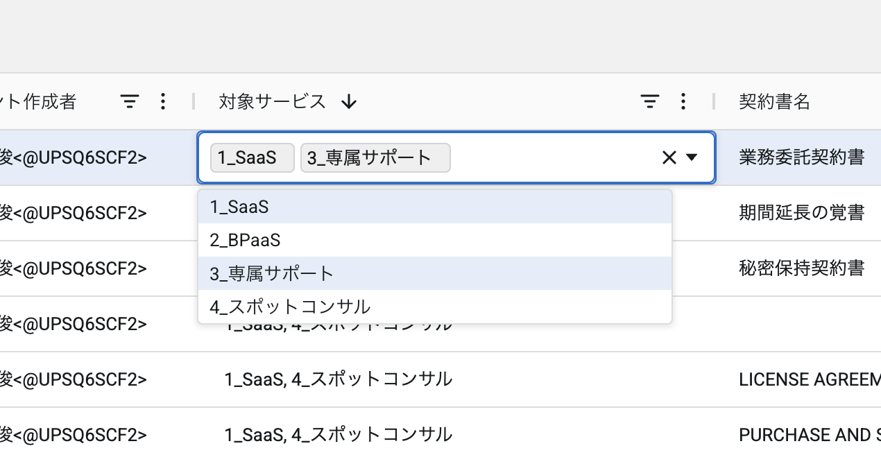The image size is (881, 455).
Task: Click the 3_専属サポート selected tag chip
Action: [x=375, y=158]
